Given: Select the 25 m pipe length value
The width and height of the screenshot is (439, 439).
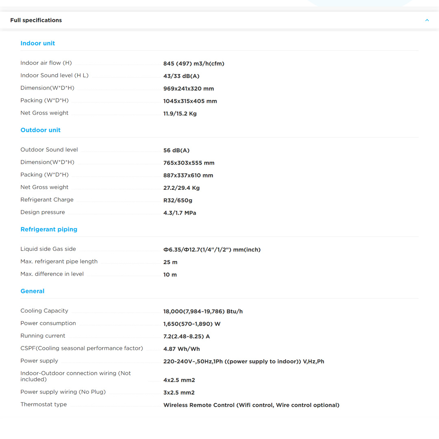Looking at the screenshot, I should pos(170,262).
